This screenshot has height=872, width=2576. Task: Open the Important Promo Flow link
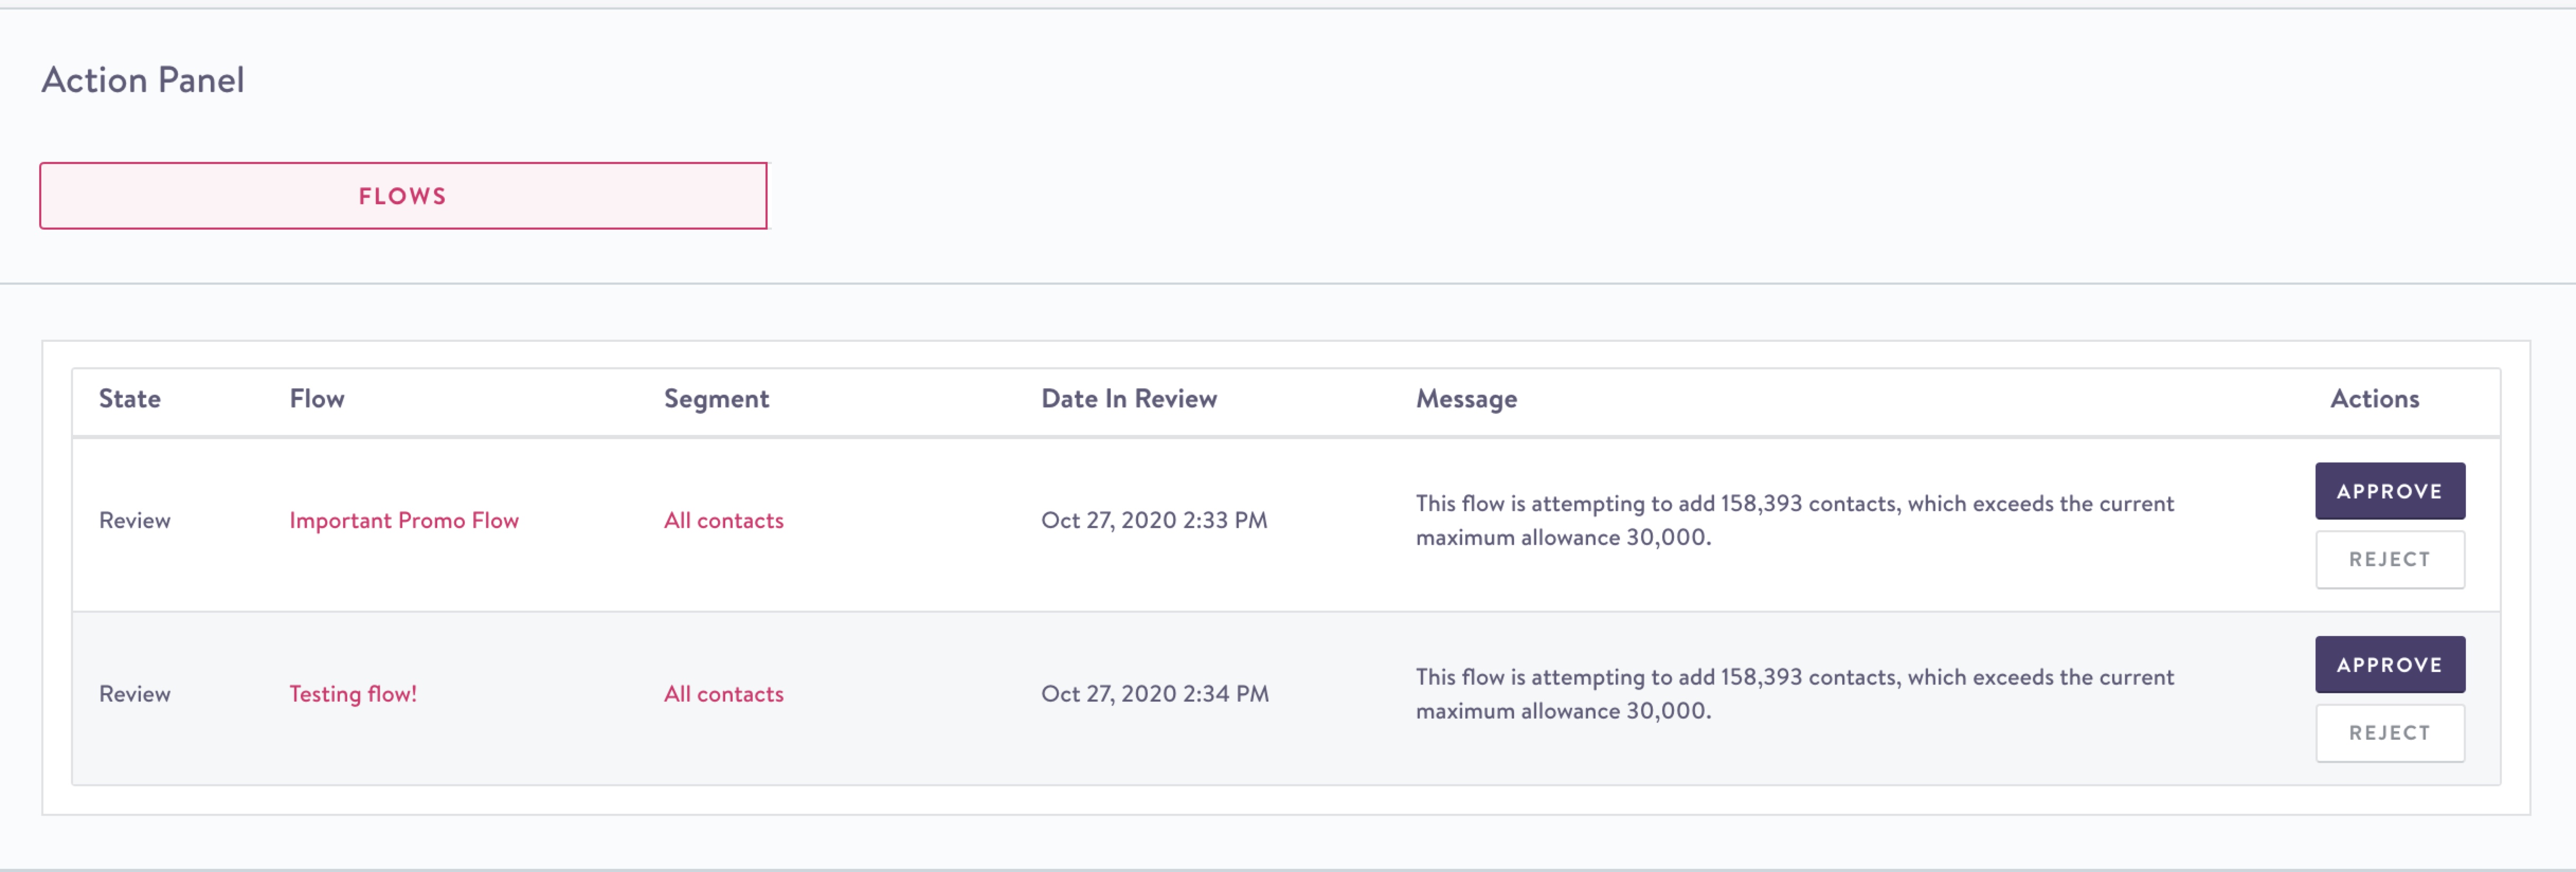[x=404, y=520]
